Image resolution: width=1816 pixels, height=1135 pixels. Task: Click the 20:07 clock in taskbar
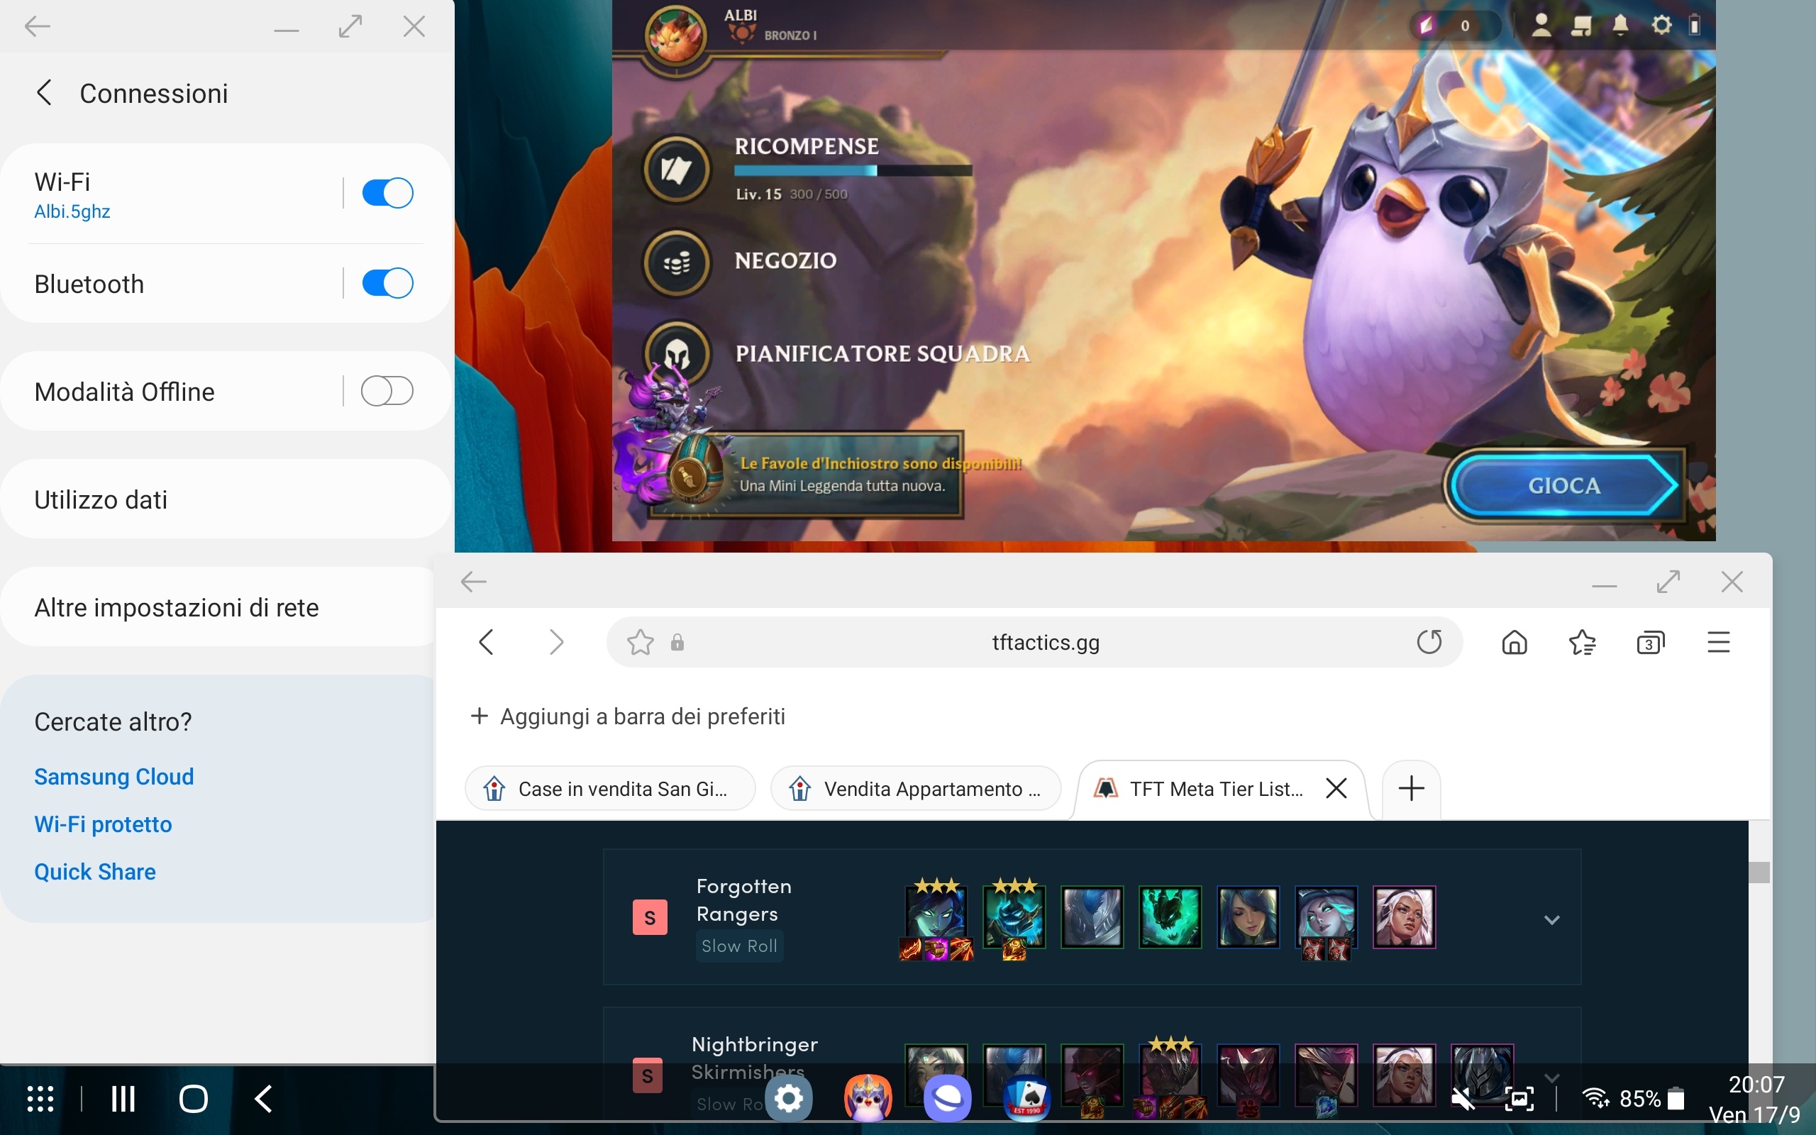click(x=1756, y=1085)
